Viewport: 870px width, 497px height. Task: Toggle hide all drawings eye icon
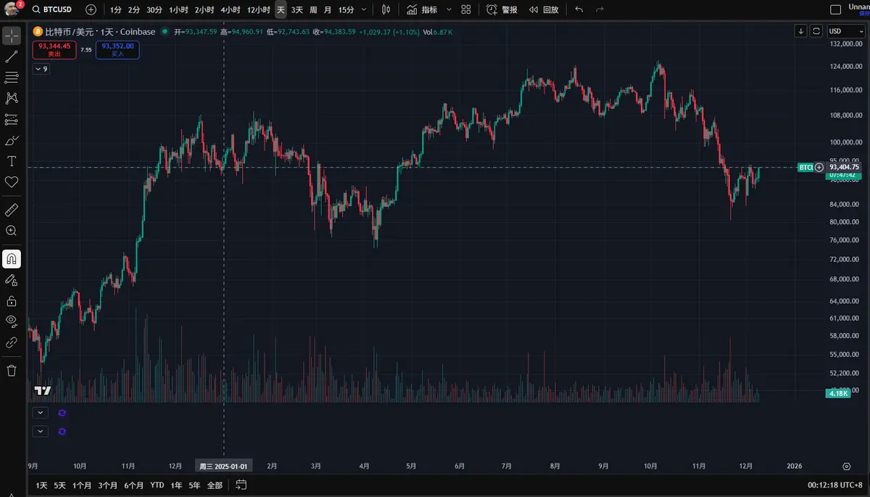click(x=12, y=321)
